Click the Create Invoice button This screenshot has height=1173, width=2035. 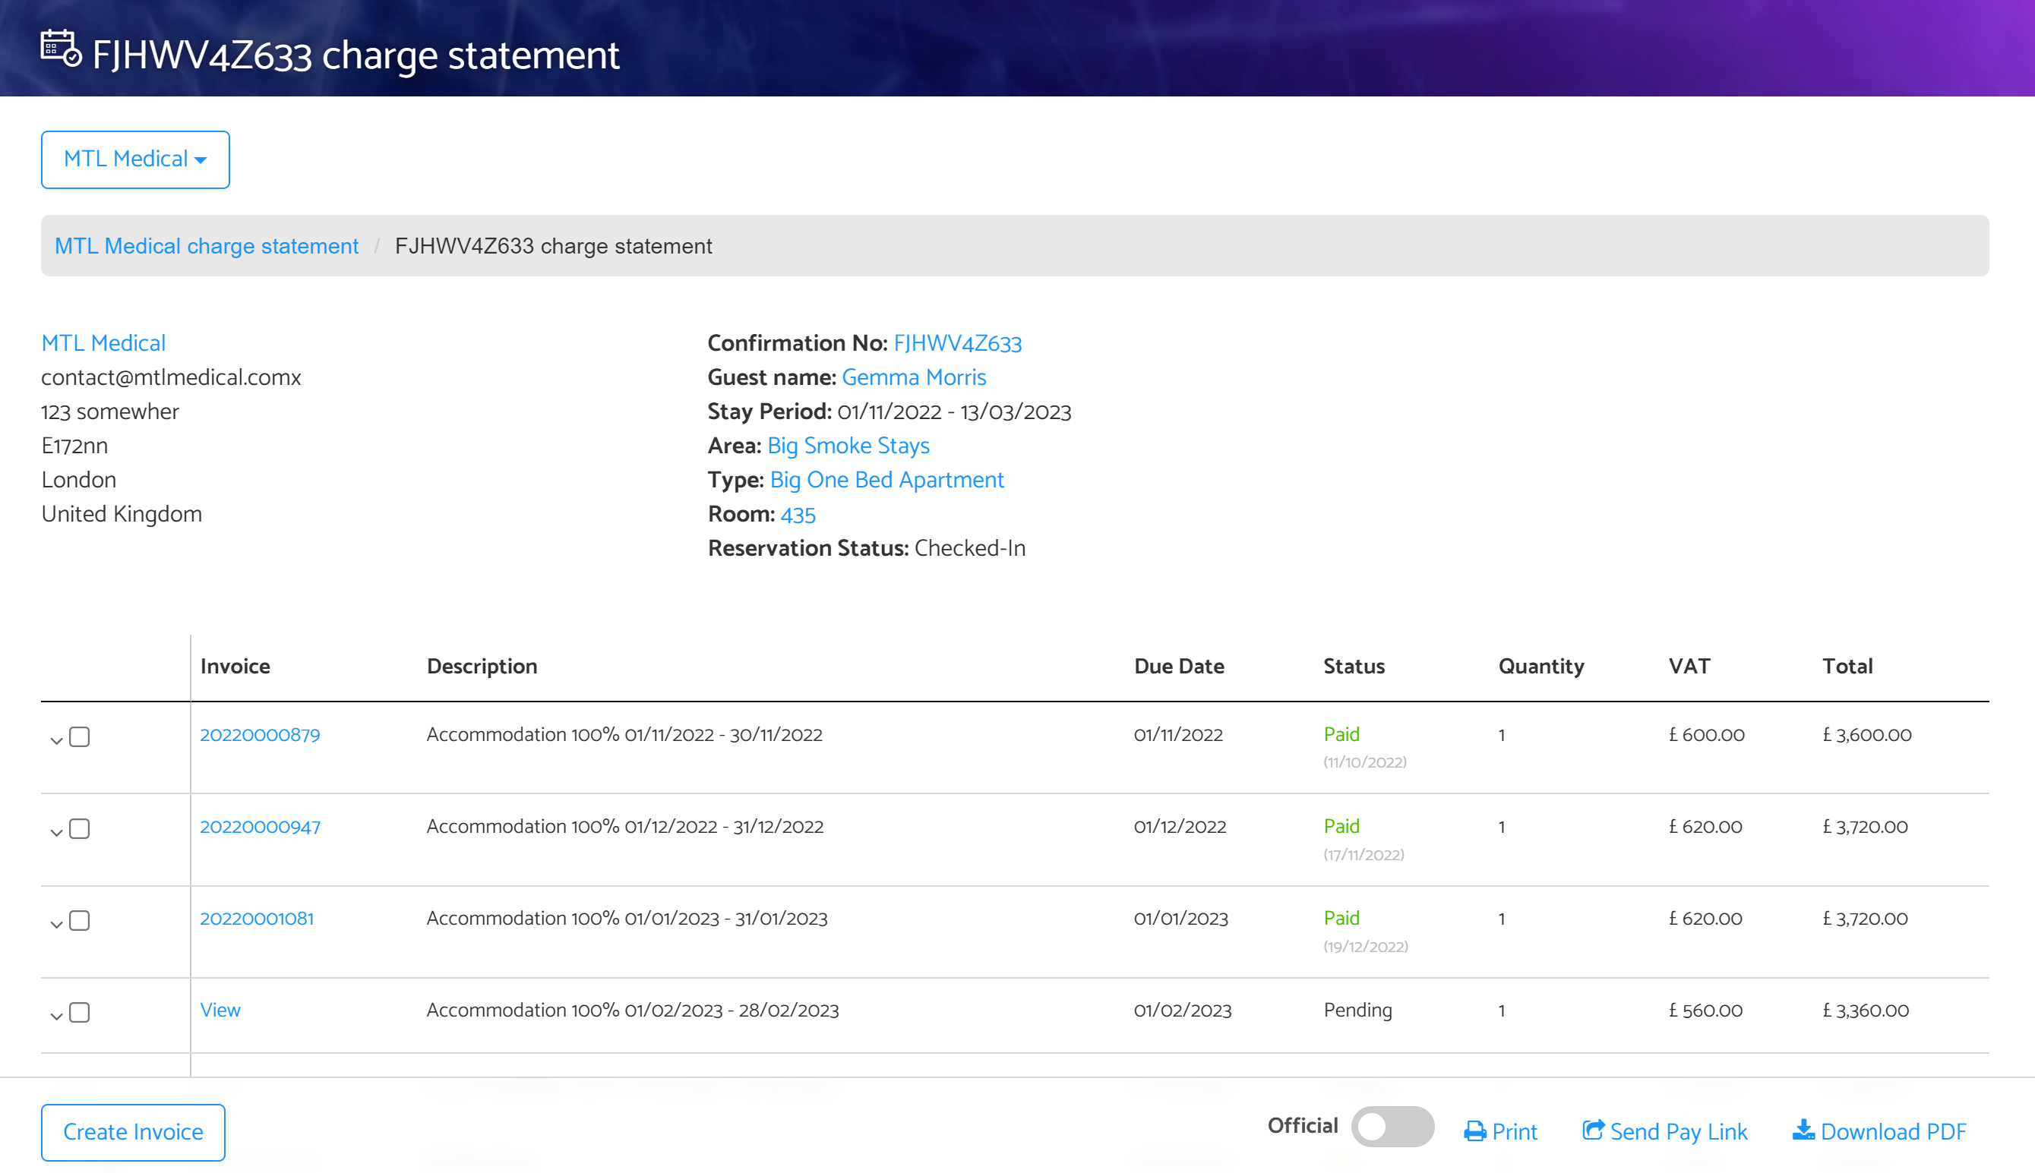[133, 1132]
